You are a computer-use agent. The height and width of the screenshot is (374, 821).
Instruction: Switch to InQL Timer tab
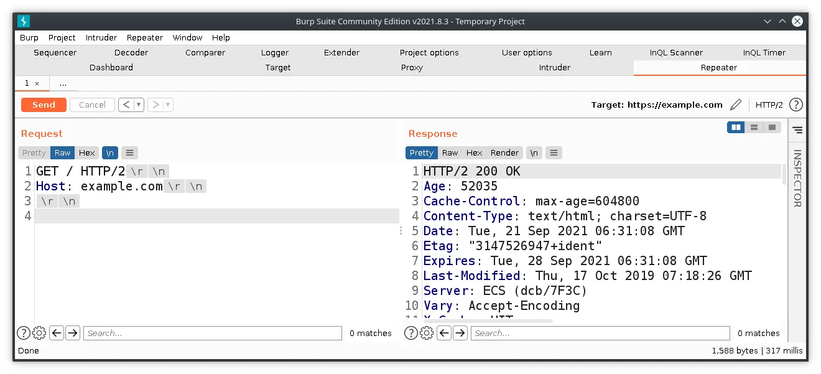[764, 53]
